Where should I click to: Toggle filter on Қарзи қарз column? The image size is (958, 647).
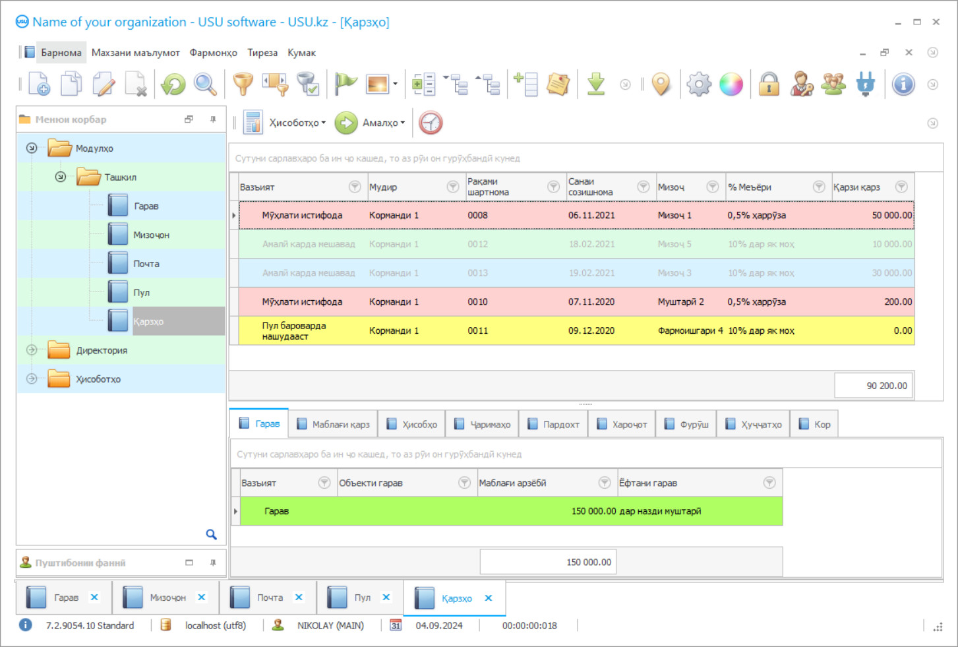[901, 187]
